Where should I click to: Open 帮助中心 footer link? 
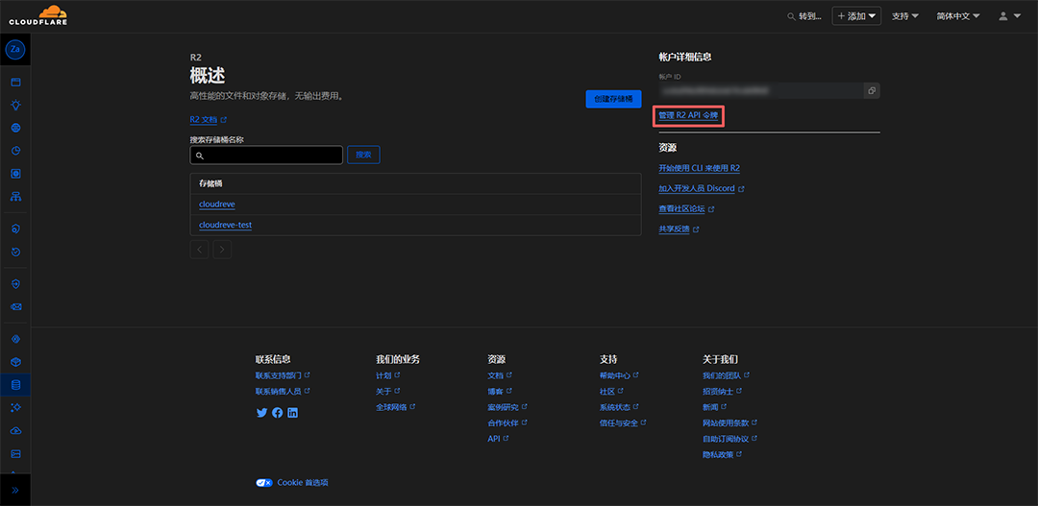point(619,375)
